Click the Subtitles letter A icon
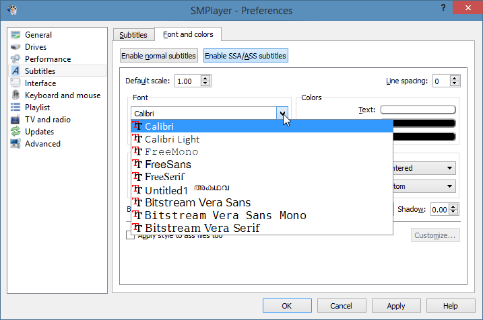The height and width of the screenshot is (320, 483). pyautogui.click(x=15, y=71)
